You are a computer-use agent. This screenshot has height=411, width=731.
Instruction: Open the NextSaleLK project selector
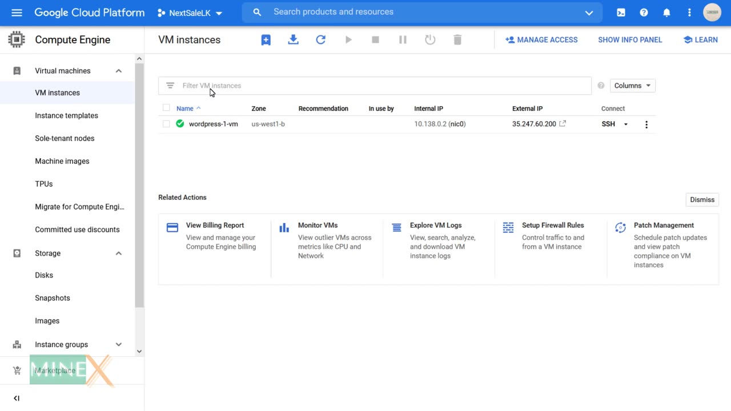tap(190, 13)
